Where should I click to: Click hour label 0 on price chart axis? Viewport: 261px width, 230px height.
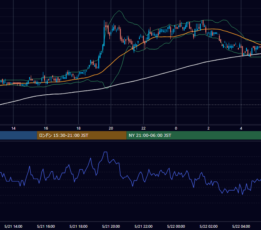[x=176, y=128]
